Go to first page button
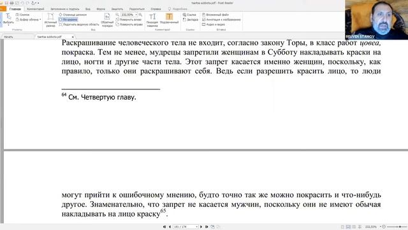408x230 pixels. pos(164,227)
